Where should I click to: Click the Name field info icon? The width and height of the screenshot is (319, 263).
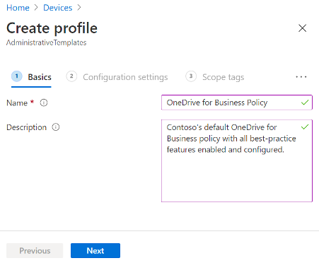pyautogui.click(x=44, y=103)
